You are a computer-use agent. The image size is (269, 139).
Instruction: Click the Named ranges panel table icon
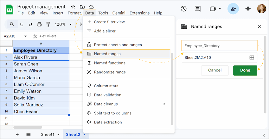pos(184,27)
